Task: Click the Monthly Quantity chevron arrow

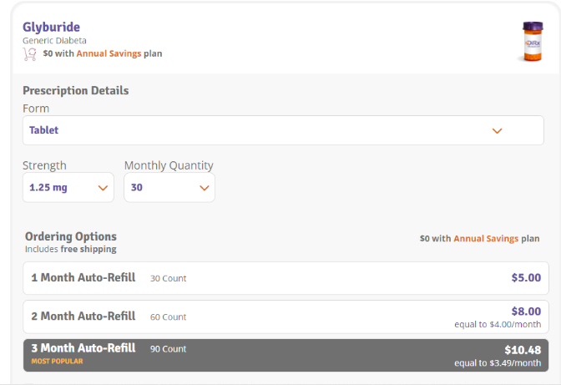Action: pyautogui.click(x=204, y=188)
